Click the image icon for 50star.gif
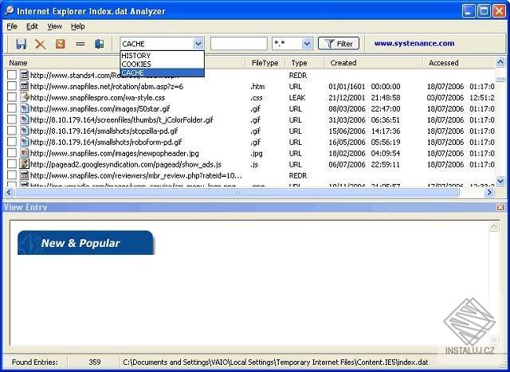 25,108
